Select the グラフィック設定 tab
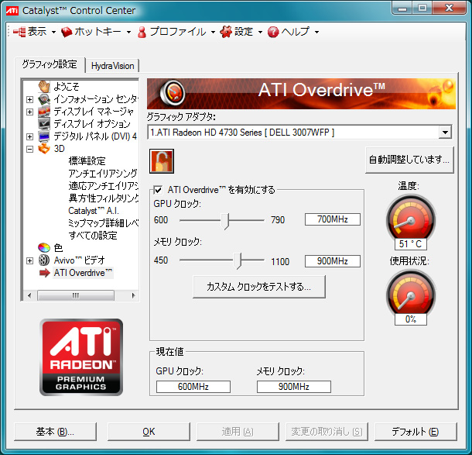The width and height of the screenshot is (472, 455). 50,64
